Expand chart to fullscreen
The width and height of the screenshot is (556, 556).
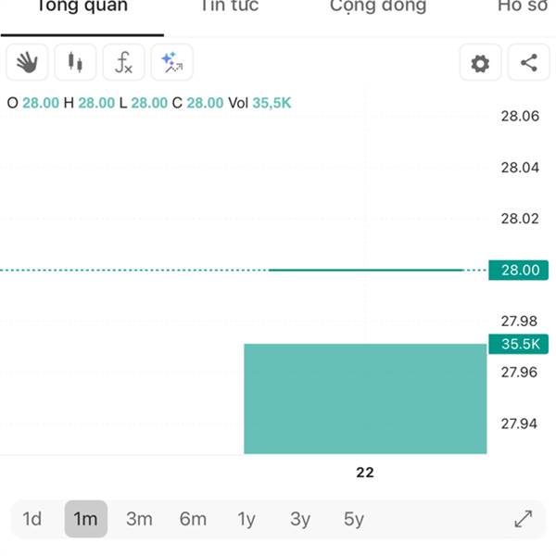[524, 519]
